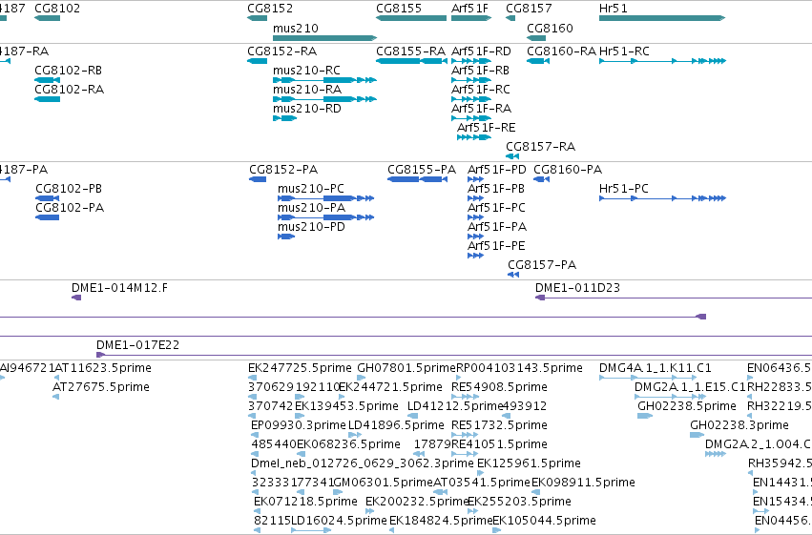
Task: Click the EK098911.5prime EST label
Action: pyautogui.click(x=583, y=484)
